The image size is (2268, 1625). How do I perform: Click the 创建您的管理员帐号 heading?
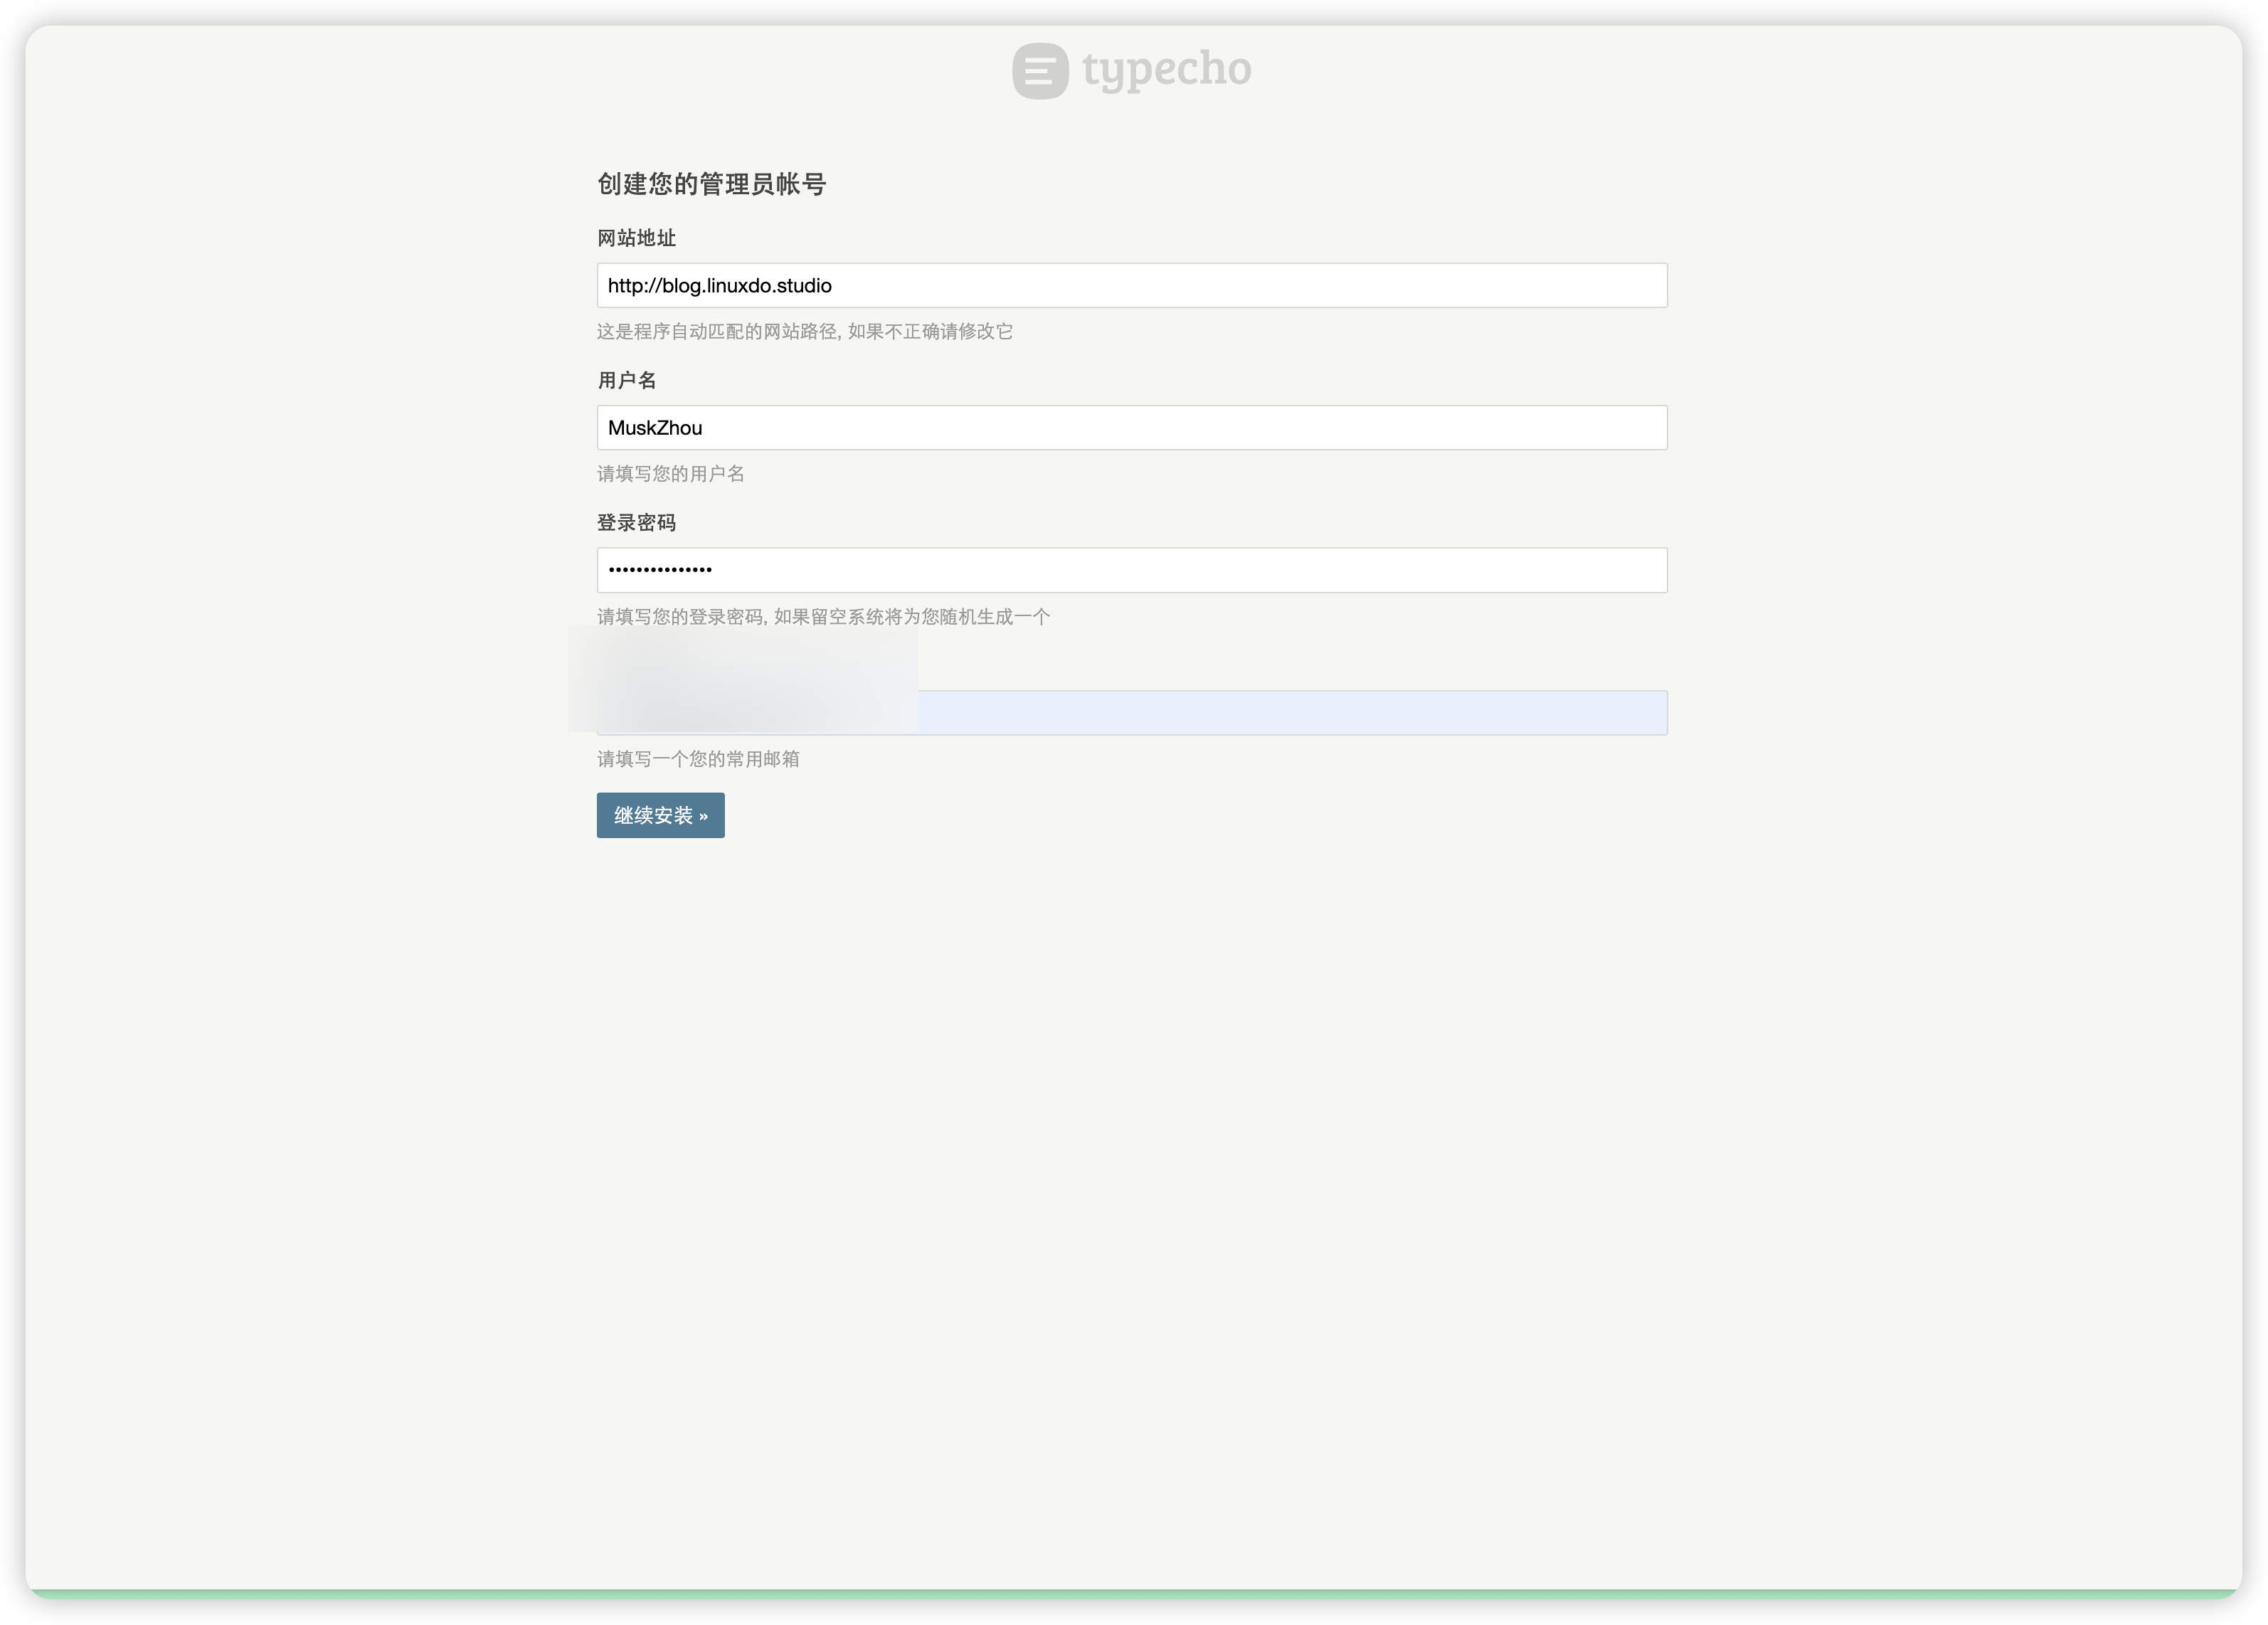coord(711,184)
